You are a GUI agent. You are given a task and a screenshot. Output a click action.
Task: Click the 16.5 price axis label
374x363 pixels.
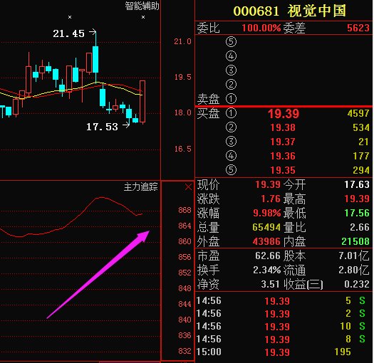(182, 149)
